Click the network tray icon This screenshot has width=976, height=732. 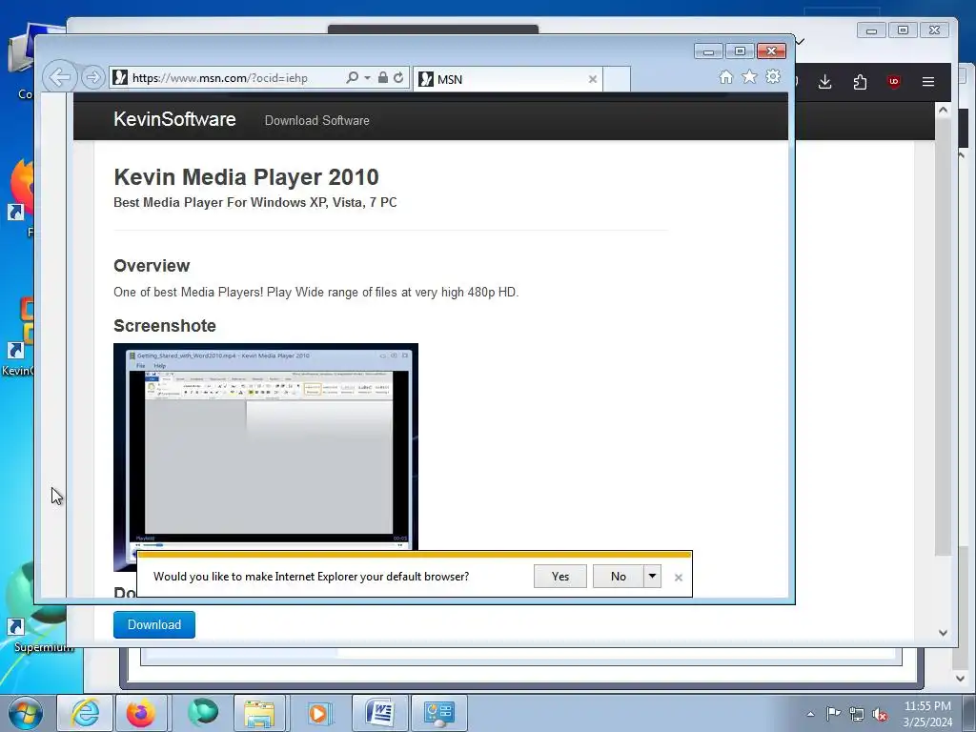(x=857, y=714)
